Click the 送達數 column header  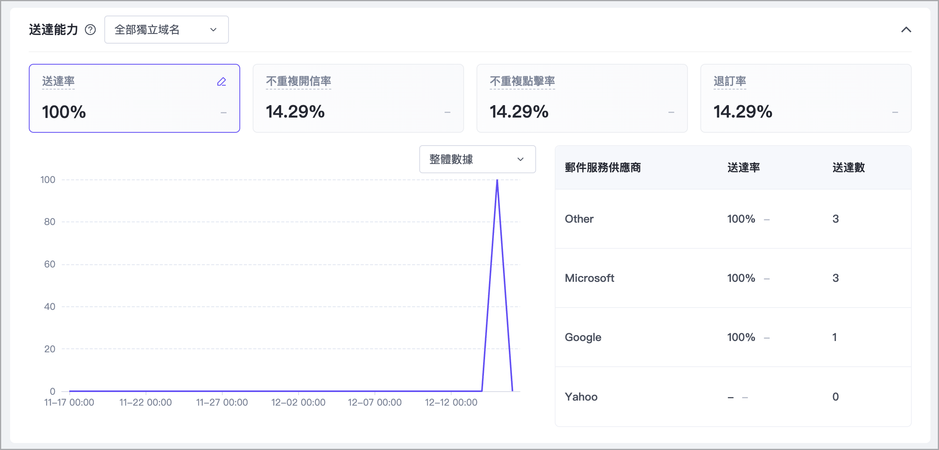point(848,168)
